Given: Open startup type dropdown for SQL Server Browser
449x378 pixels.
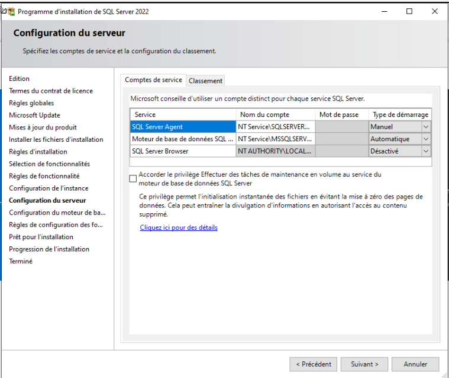Looking at the screenshot, I should (x=426, y=151).
